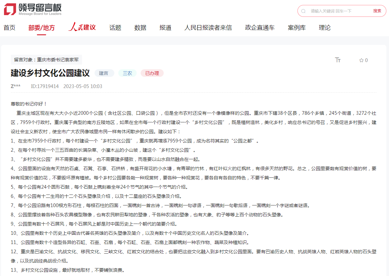389x276 pixels.
Task: Select the 理论 theory tab
Action: 324,28
